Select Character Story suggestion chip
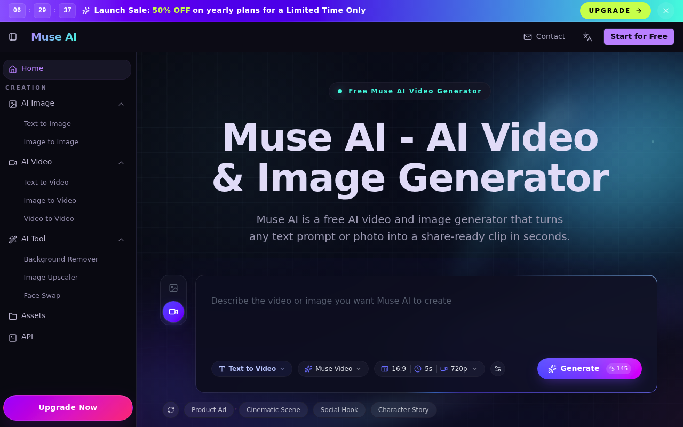The image size is (683, 427). tap(403, 410)
